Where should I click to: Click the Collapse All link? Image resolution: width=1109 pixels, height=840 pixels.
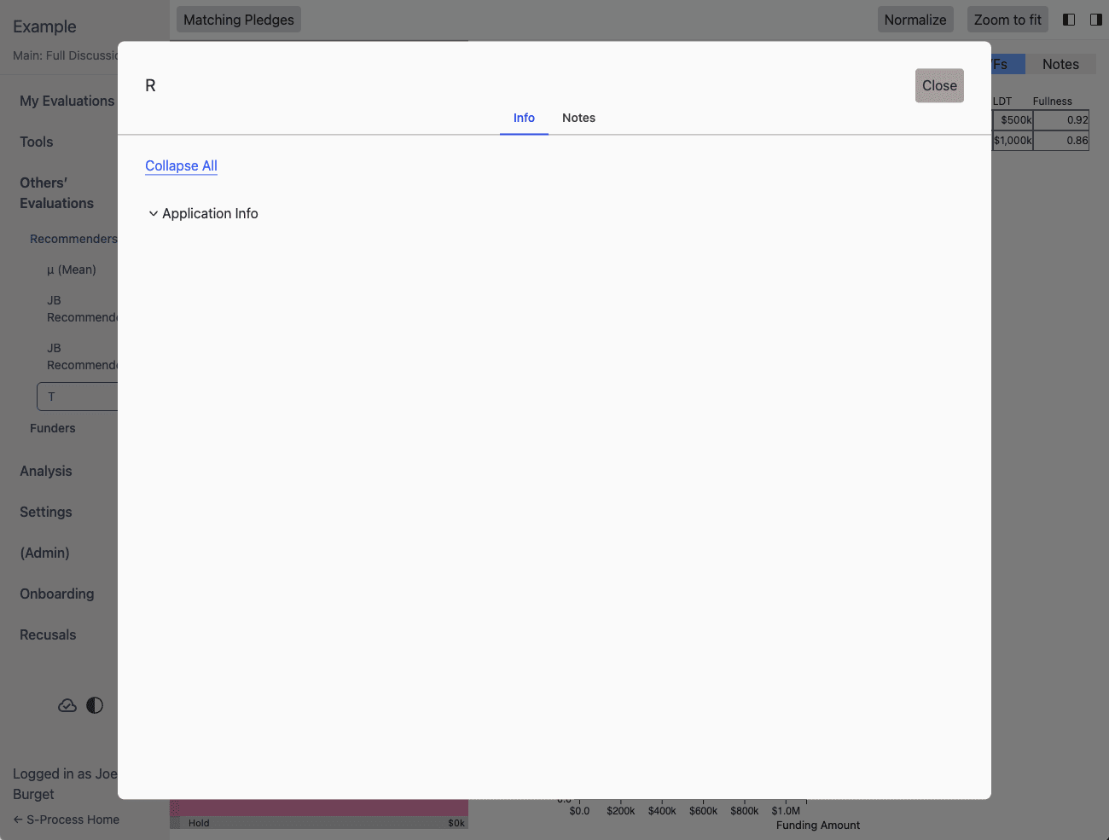pos(181,165)
